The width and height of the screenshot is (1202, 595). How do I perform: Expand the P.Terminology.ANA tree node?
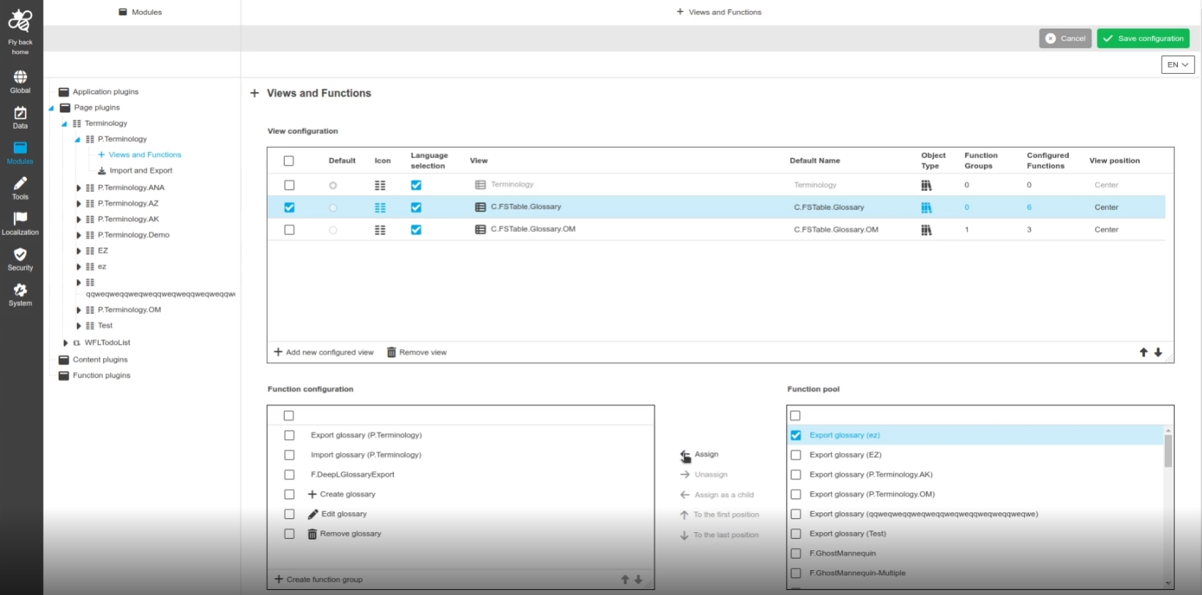[x=78, y=188]
